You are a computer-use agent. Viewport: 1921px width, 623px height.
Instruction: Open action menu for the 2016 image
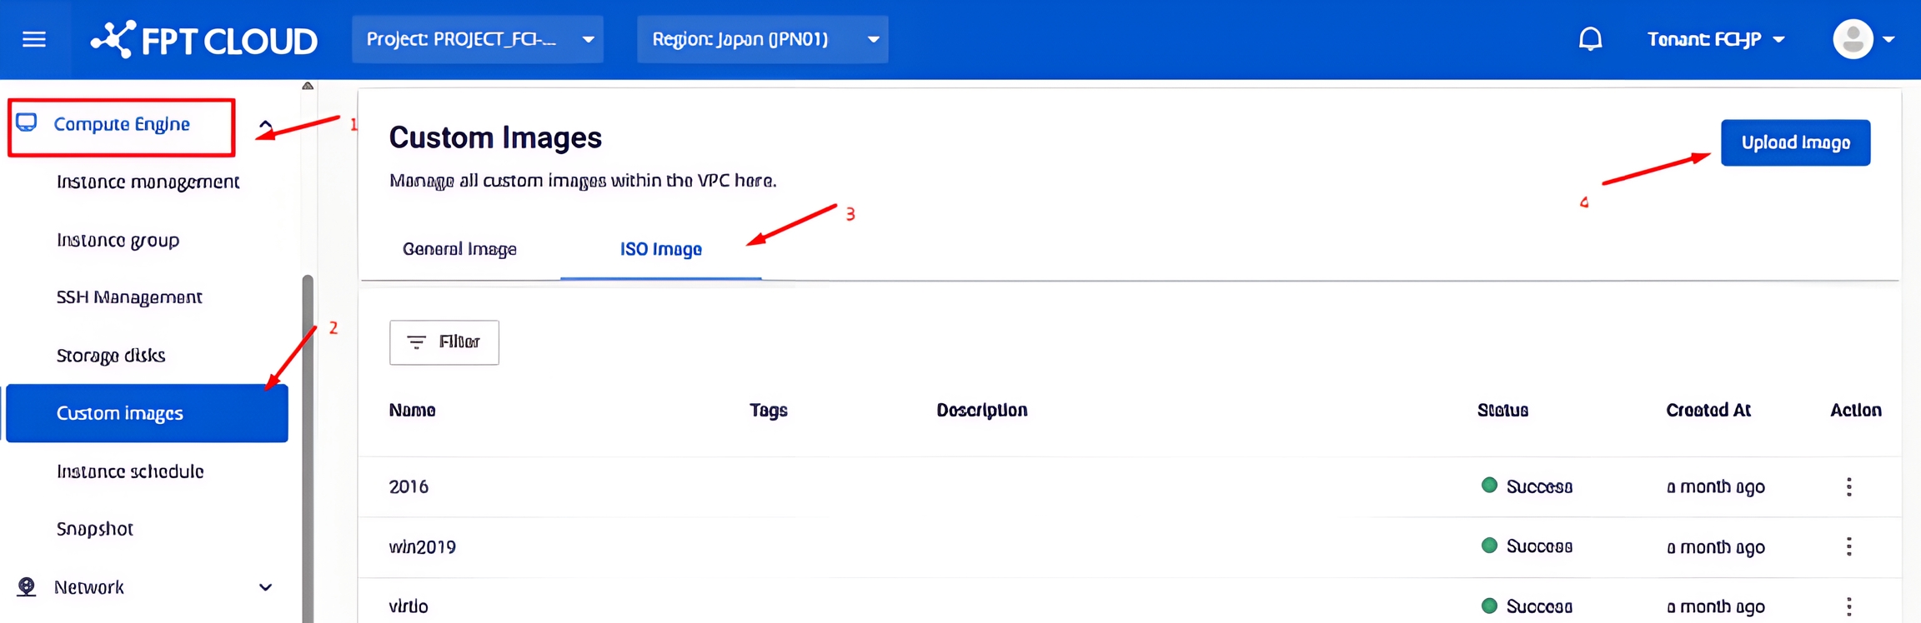point(1848,487)
